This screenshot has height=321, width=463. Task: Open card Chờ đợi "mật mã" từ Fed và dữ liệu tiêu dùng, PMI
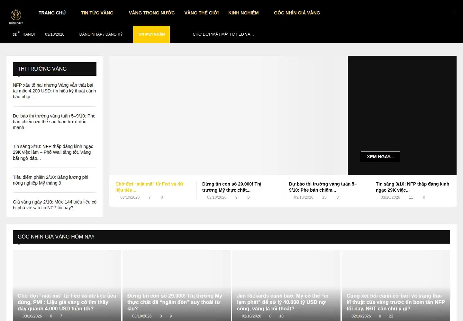[67, 302]
